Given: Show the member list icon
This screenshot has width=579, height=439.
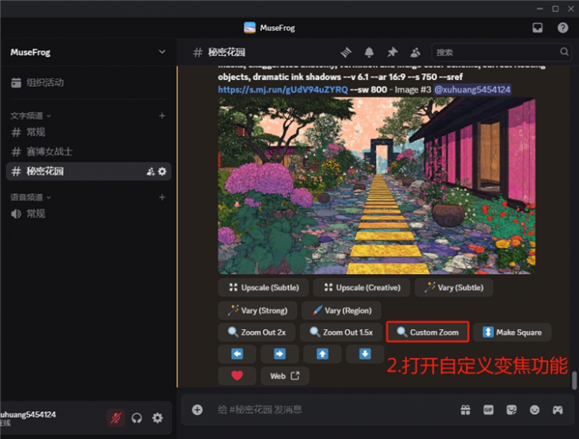Looking at the screenshot, I should tap(416, 52).
